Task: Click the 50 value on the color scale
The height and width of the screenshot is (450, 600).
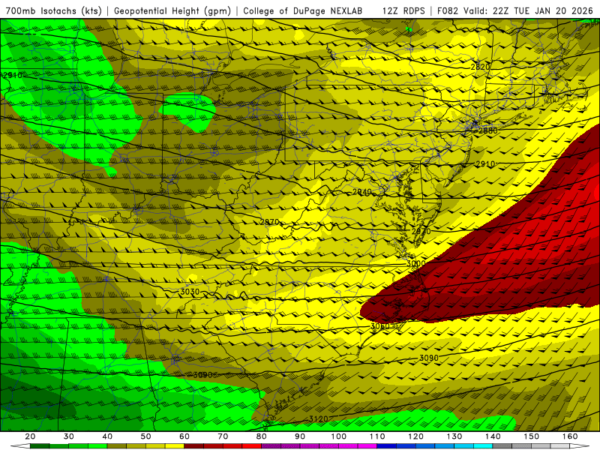Action: pyautogui.click(x=145, y=436)
